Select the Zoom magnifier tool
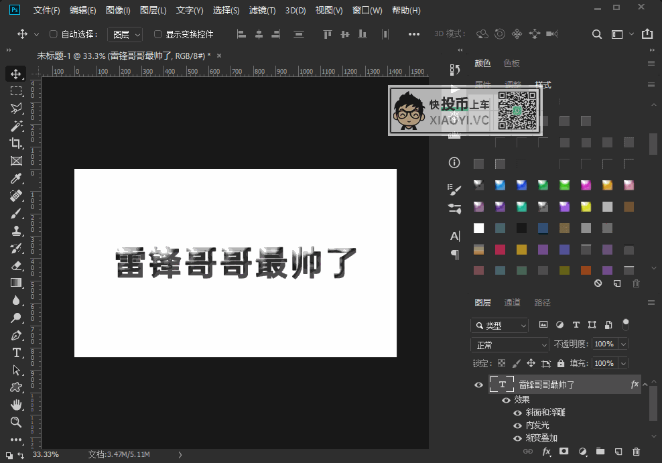 16,422
